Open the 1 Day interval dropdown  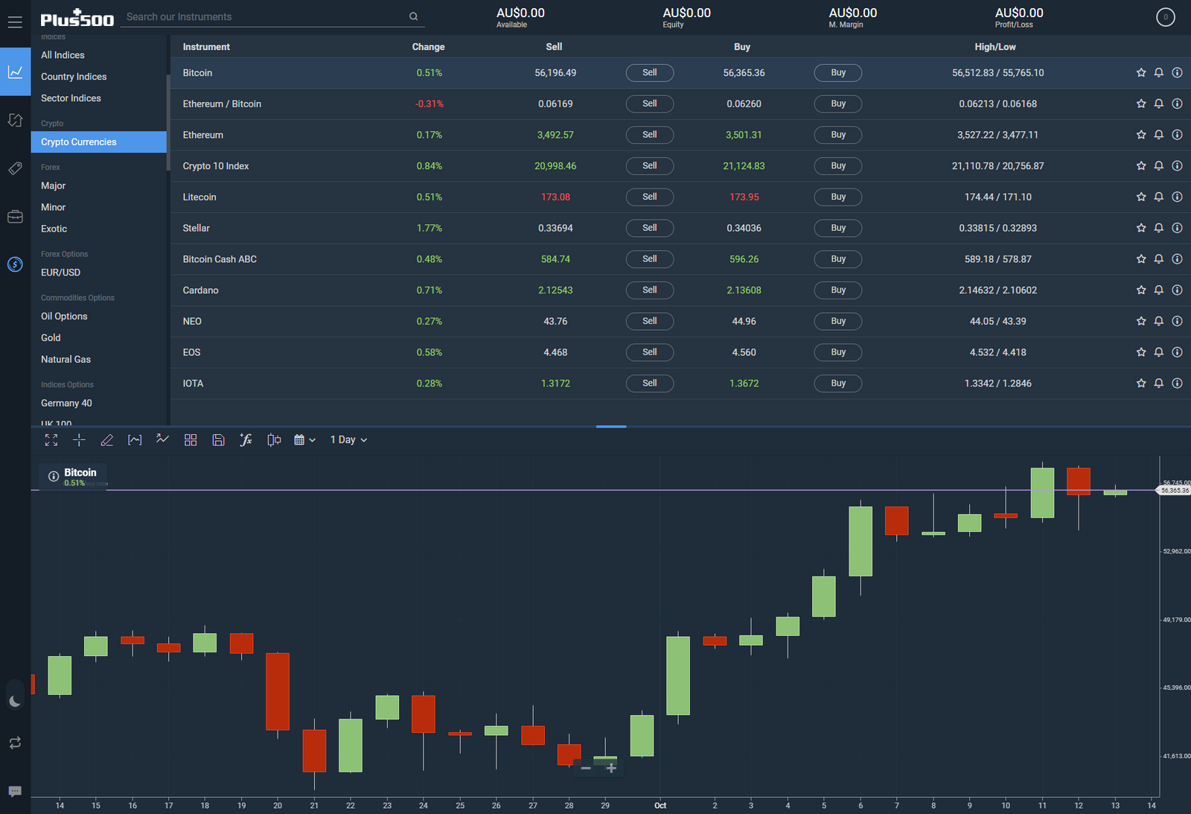(348, 440)
